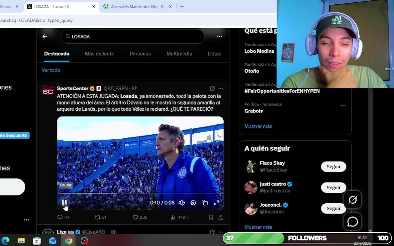Open the @SC_ESPN handle
Viewport: 394px width, 246px height.
pyautogui.click(x=115, y=88)
